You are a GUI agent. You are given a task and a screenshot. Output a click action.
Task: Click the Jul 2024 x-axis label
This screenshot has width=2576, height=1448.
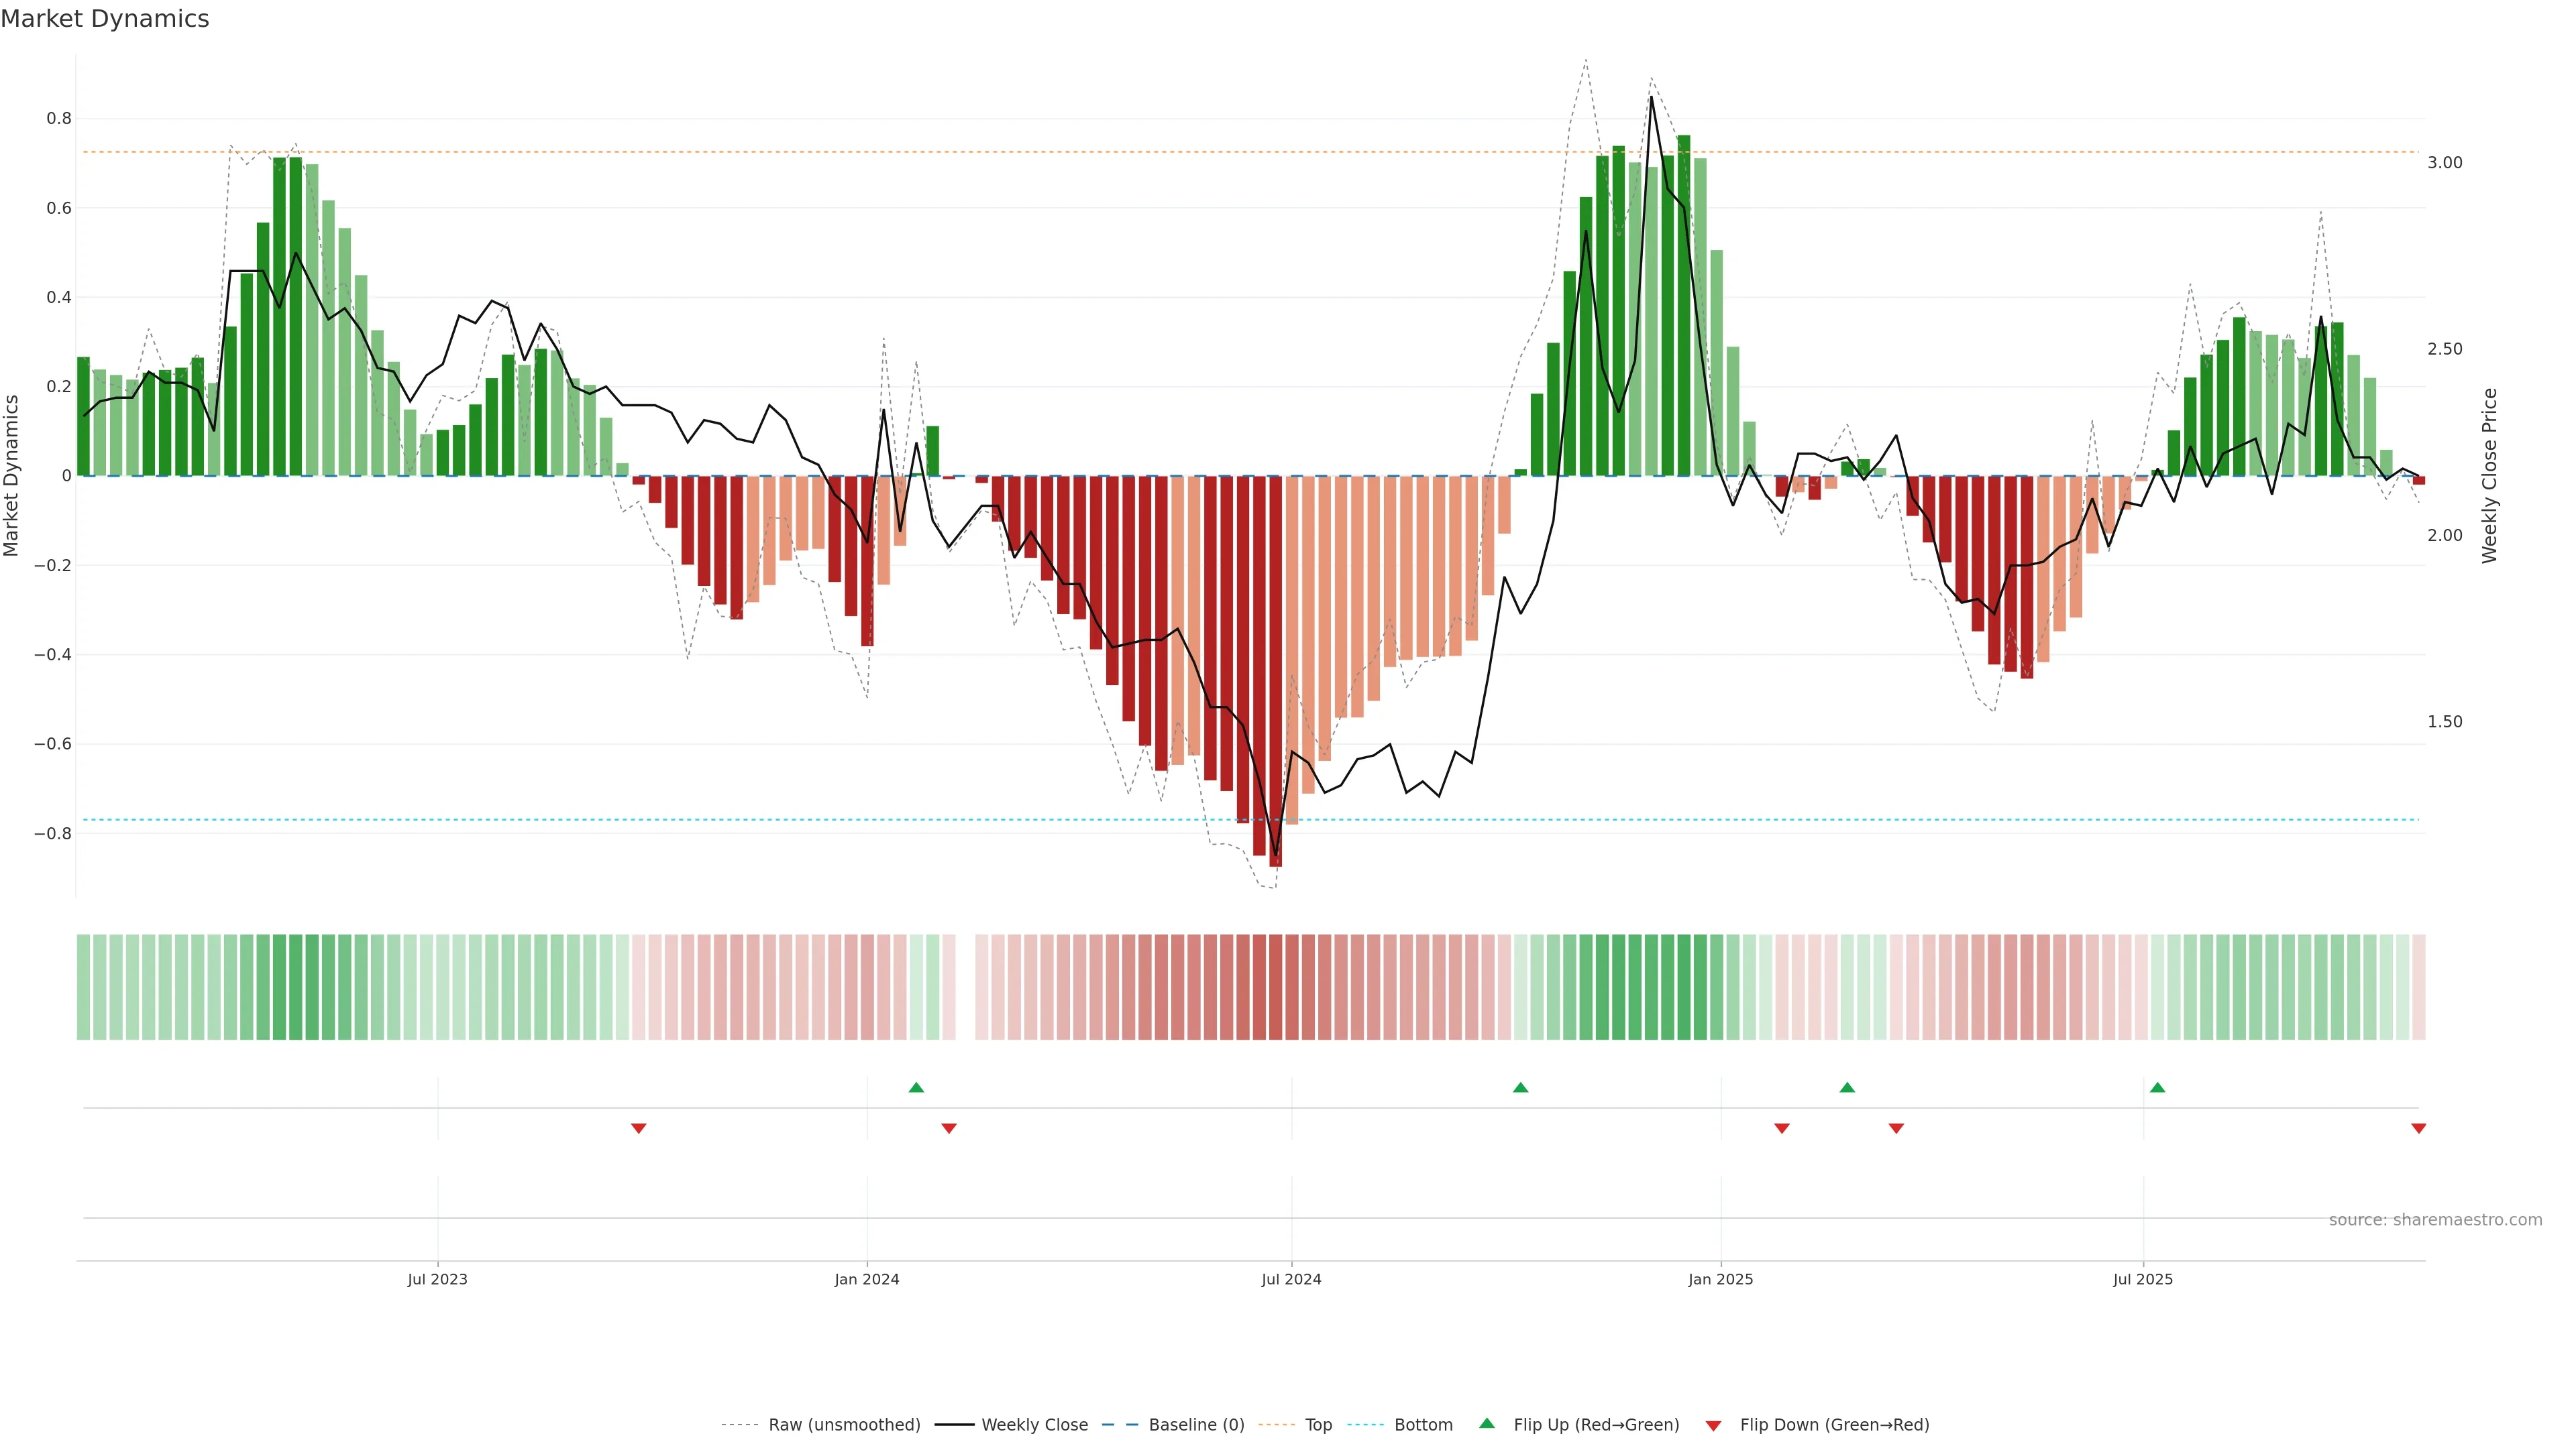(x=1291, y=1279)
